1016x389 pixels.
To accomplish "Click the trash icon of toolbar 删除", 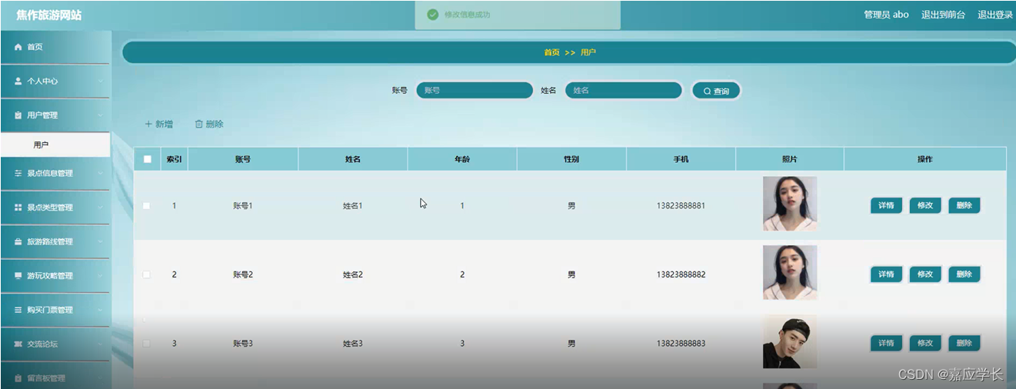I will tap(199, 124).
